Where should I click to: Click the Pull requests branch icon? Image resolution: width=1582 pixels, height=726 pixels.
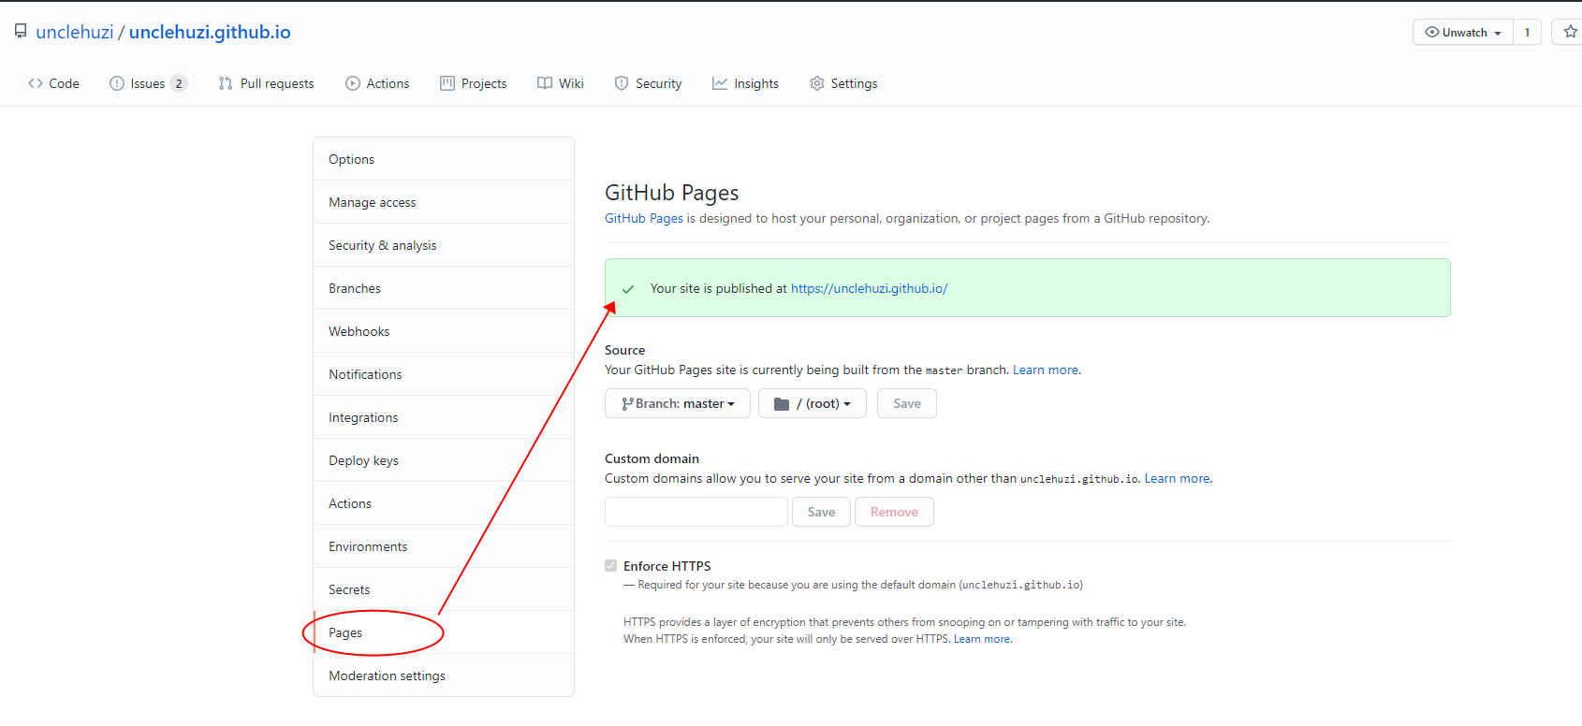click(x=226, y=83)
